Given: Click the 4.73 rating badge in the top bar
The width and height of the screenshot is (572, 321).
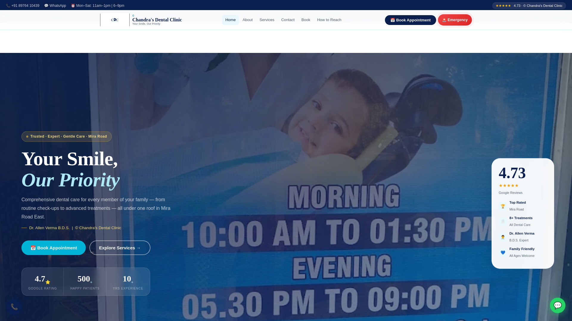Looking at the screenshot, I should (x=529, y=6).
